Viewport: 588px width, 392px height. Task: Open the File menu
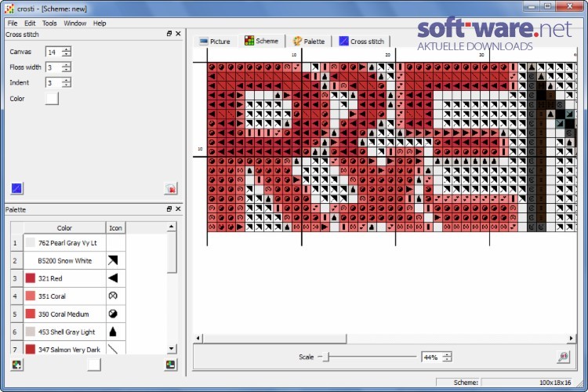[13, 24]
